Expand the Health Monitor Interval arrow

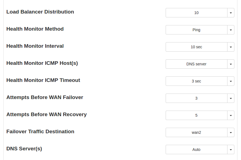(231, 47)
